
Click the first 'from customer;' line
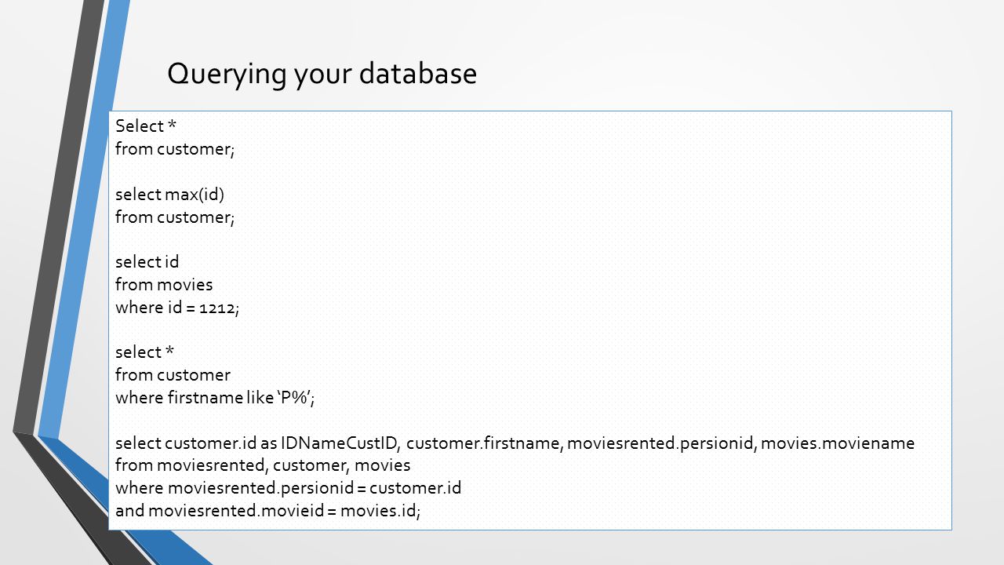(x=175, y=149)
